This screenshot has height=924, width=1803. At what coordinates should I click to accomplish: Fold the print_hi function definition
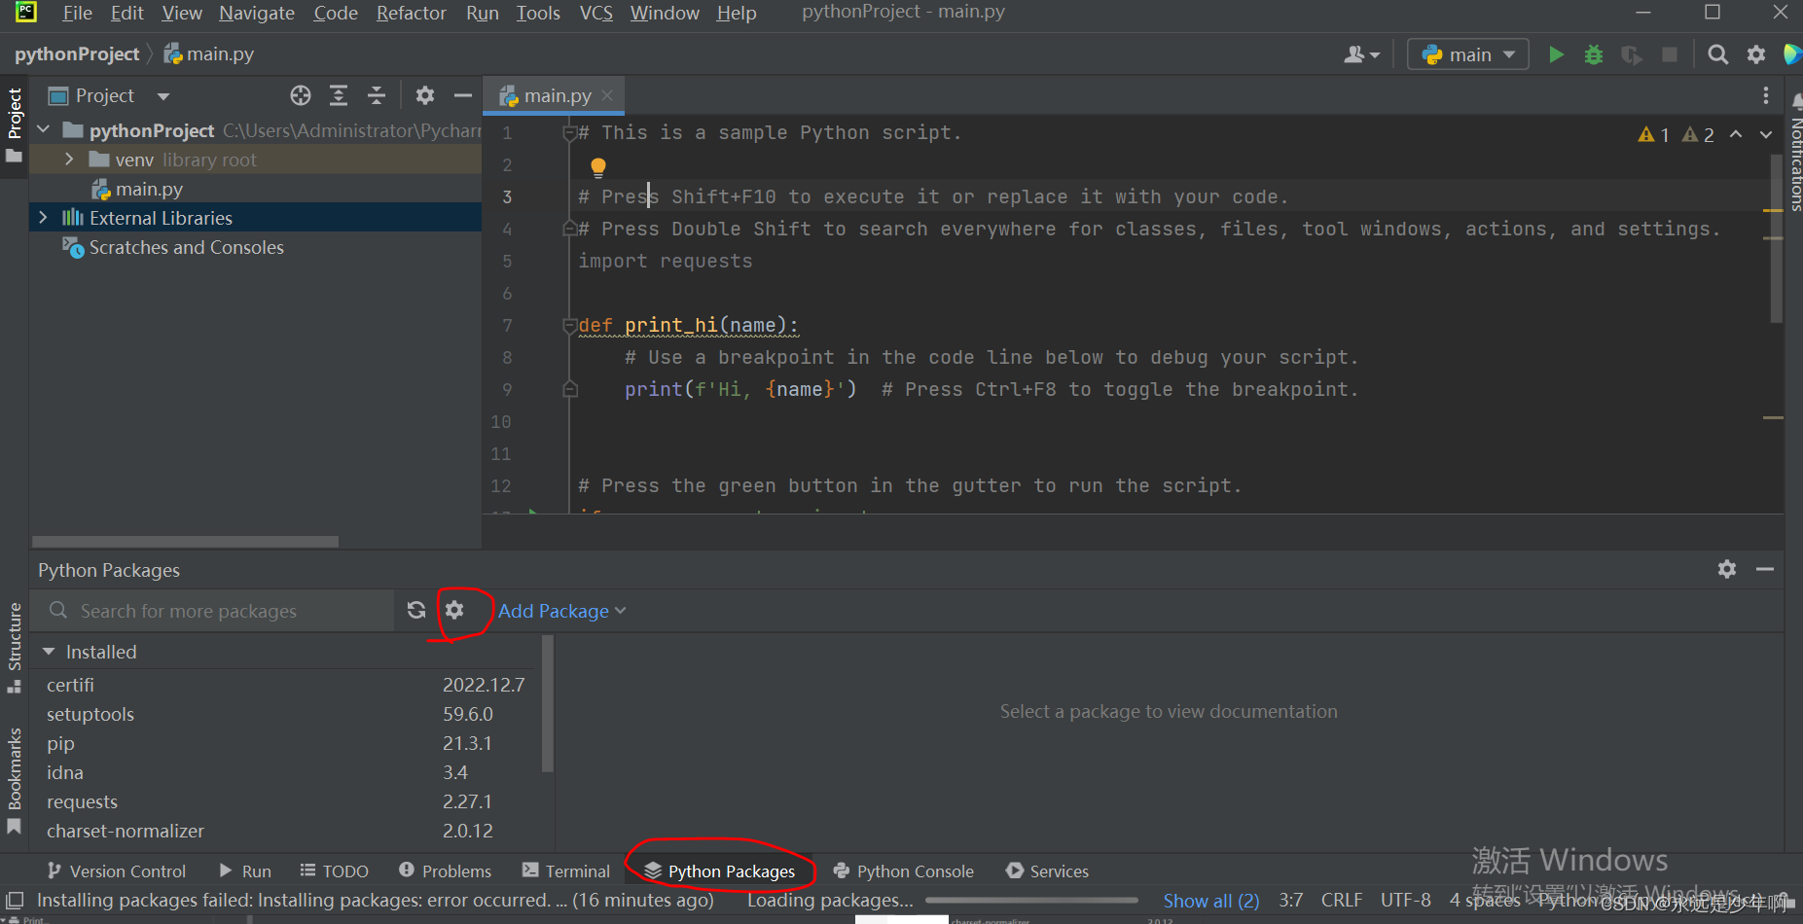pos(570,326)
